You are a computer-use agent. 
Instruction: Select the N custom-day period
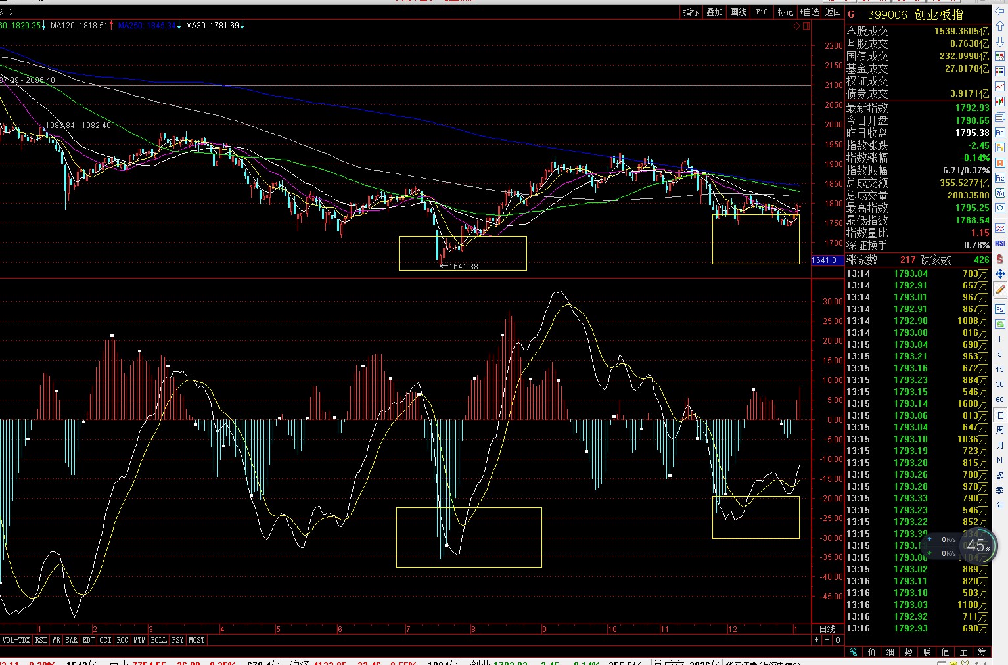(1000, 460)
